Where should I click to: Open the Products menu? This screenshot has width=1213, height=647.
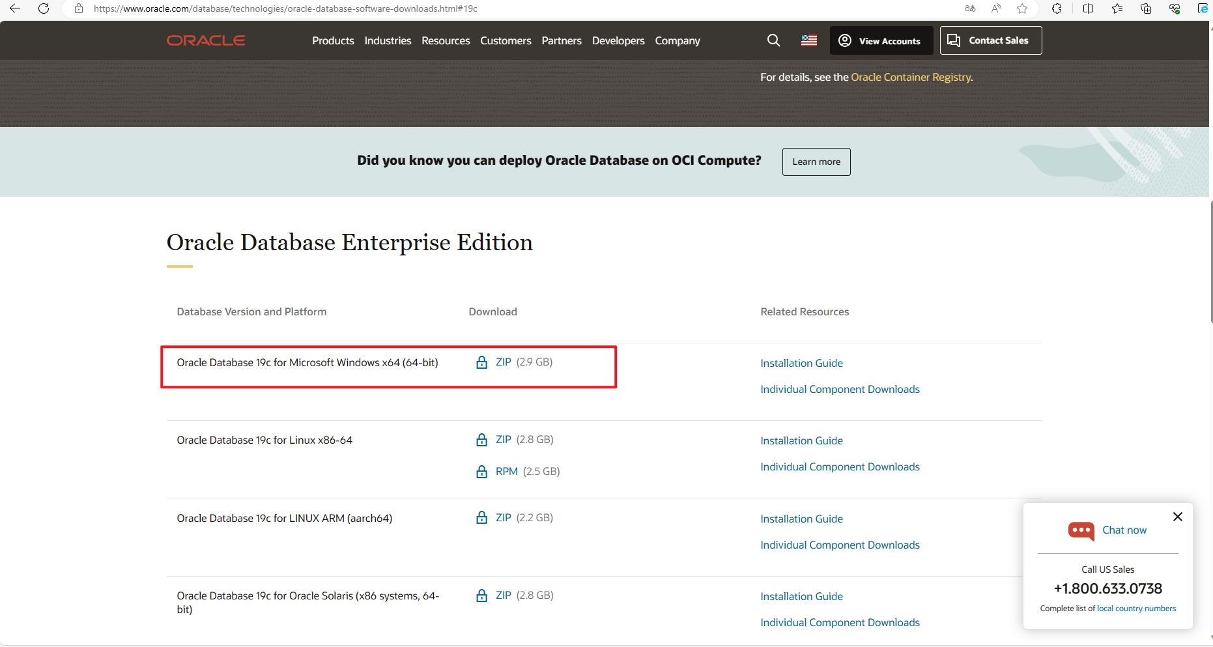[333, 40]
